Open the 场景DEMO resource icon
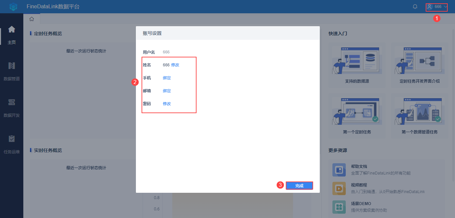The height and width of the screenshot is (218, 455). (339, 207)
